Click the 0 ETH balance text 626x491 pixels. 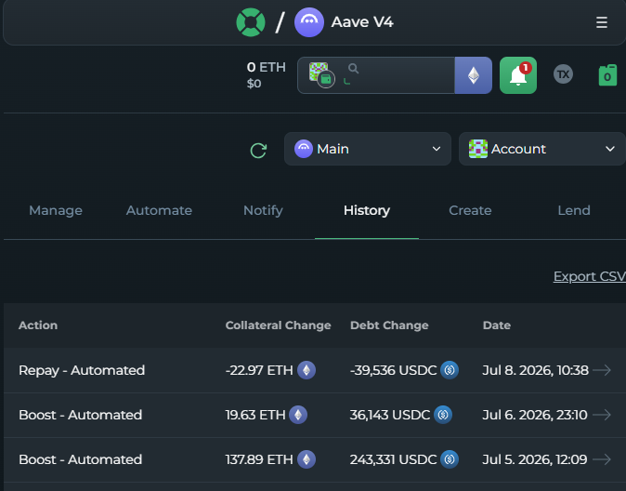[266, 67]
